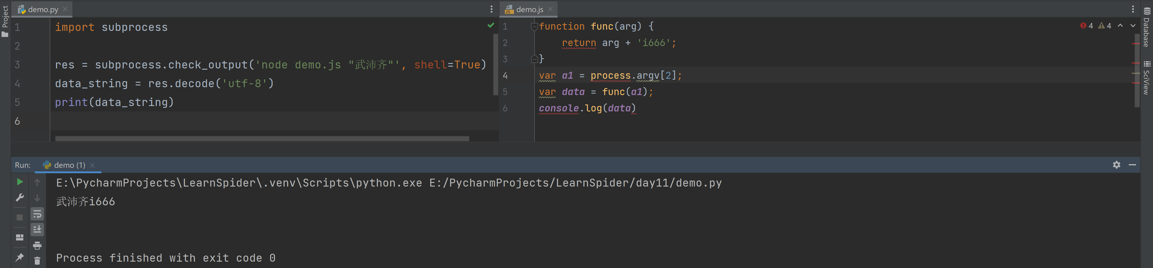This screenshot has height=268, width=1153.
Task: Toggle Scroll to End in the Run console
Action: point(37,230)
